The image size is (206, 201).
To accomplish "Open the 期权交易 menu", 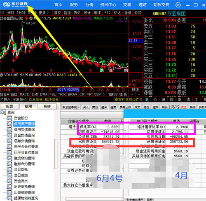I will tap(162, 5).
